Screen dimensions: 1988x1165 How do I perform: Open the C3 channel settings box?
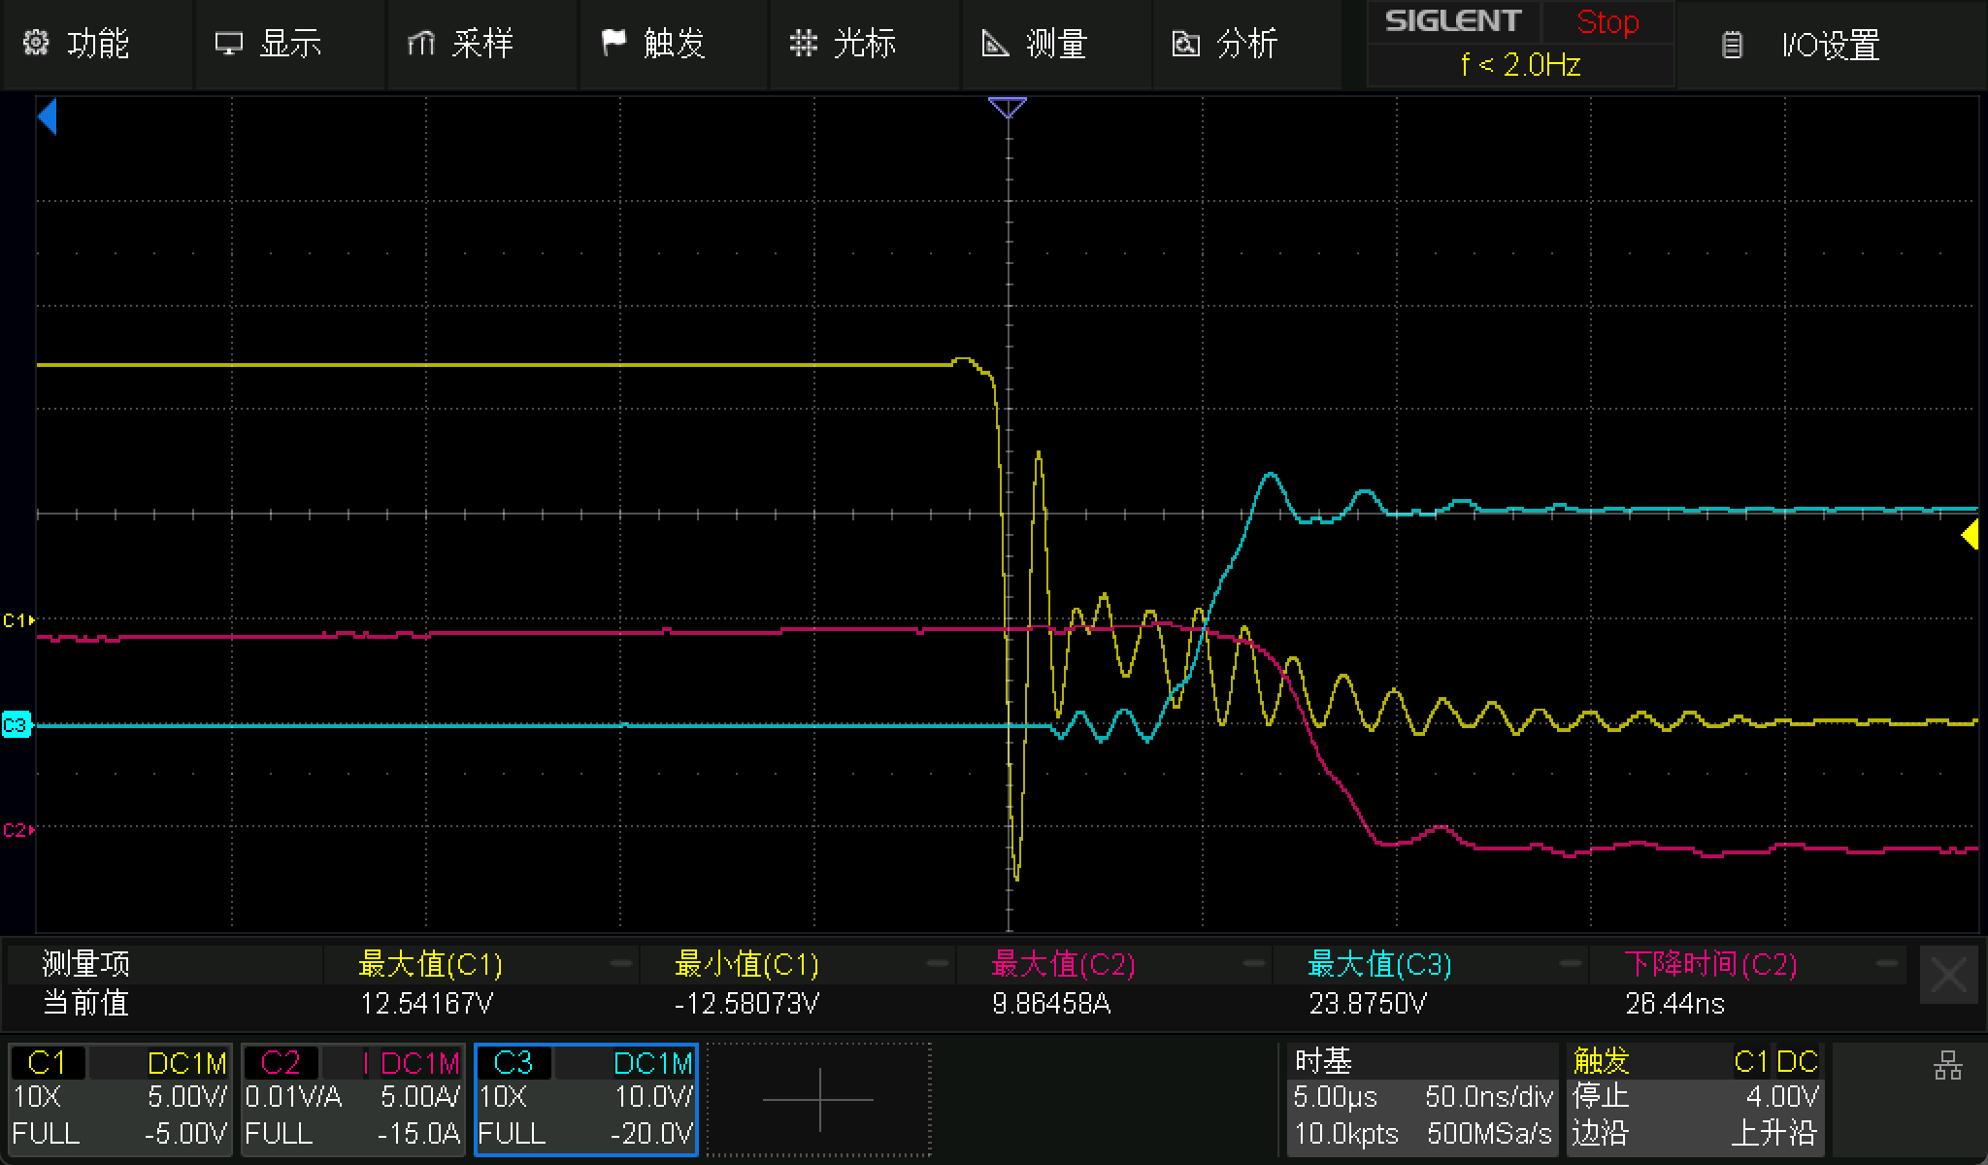pos(586,1099)
